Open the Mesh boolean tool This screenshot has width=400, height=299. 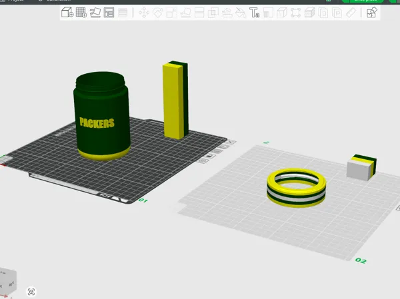213,13
